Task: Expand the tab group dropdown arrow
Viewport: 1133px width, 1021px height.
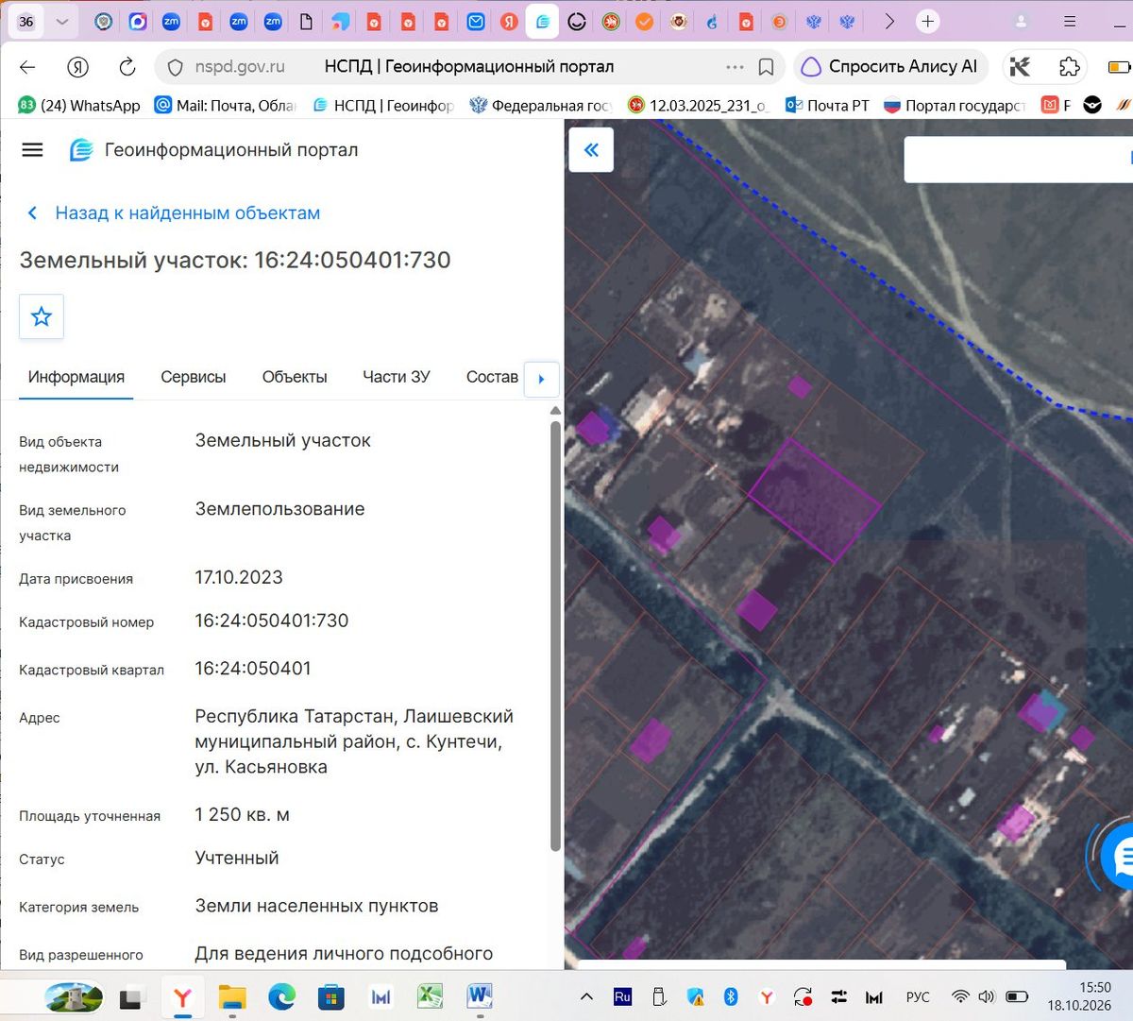Action: pyautogui.click(x=62, y=21)
